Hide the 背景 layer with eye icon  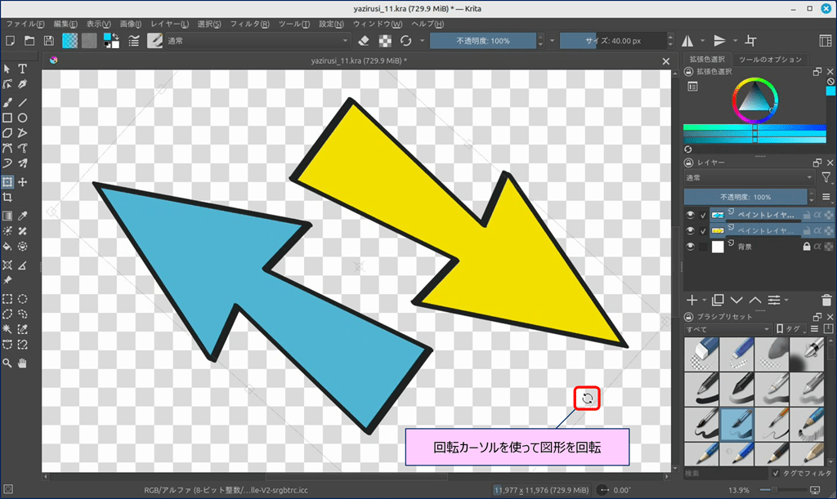691,247
